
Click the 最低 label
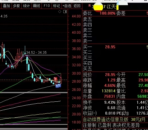tap(121, 85)
